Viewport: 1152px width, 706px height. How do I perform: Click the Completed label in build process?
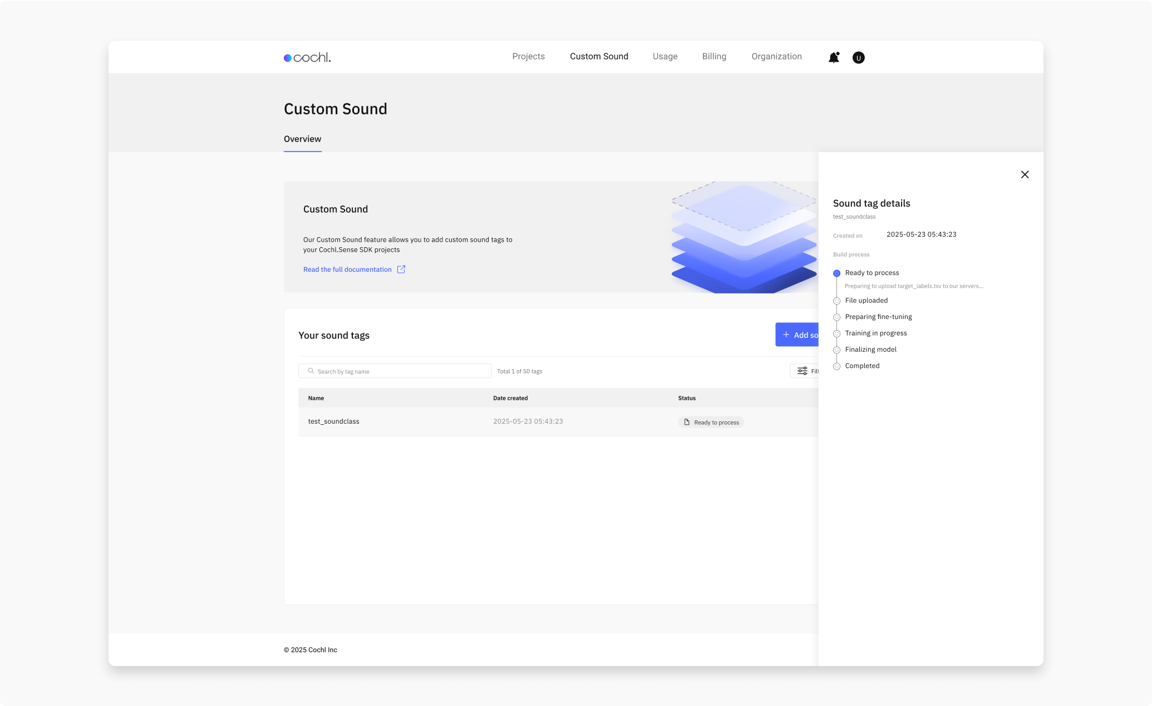862,366
